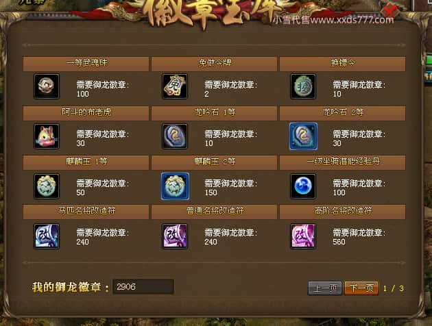This screenshot has height=326, width=432.
Task: Go to next page with 下一页
Action: click(361, 288)
